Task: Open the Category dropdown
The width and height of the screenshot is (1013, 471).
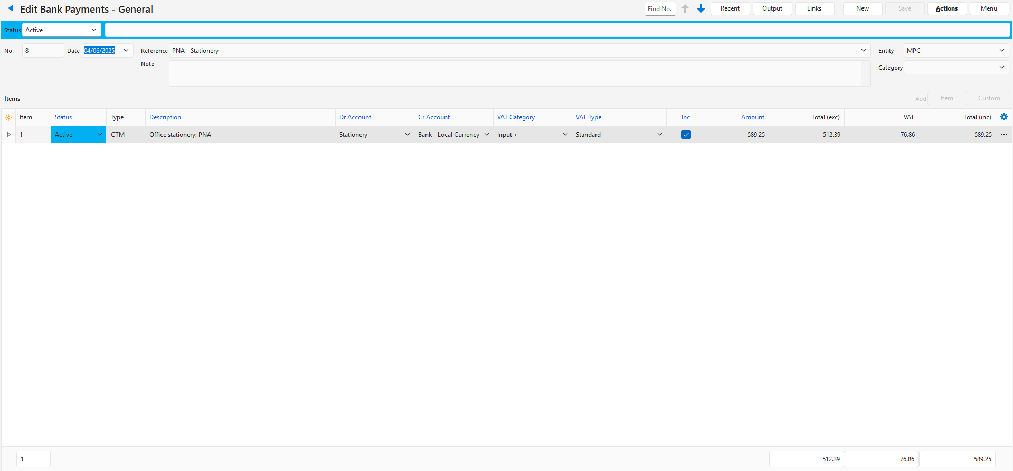Action: (x=1001, y=68)
